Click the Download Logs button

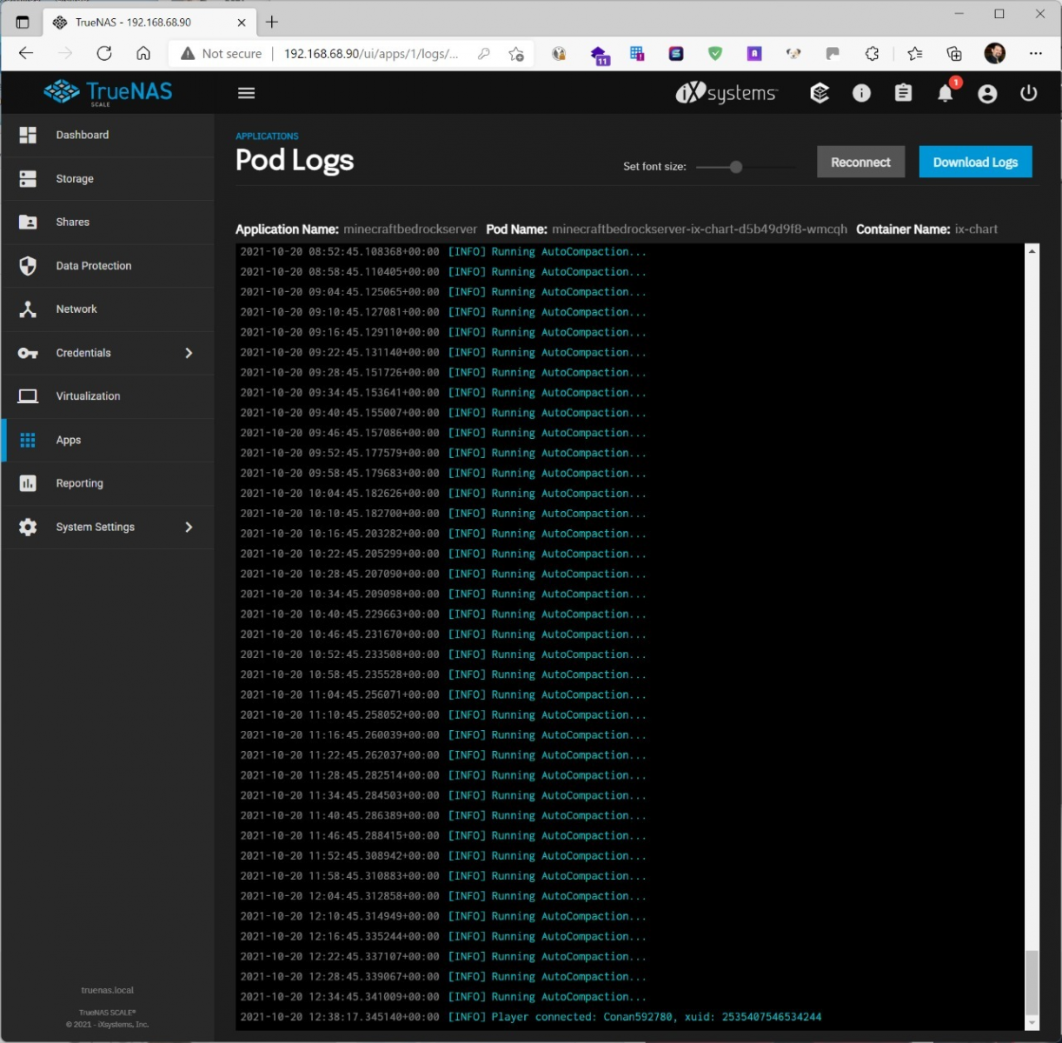[975, 162]
